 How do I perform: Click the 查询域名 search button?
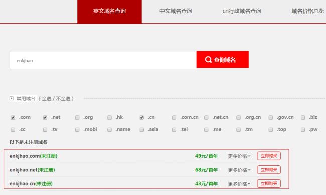click(x=223, y=60)
